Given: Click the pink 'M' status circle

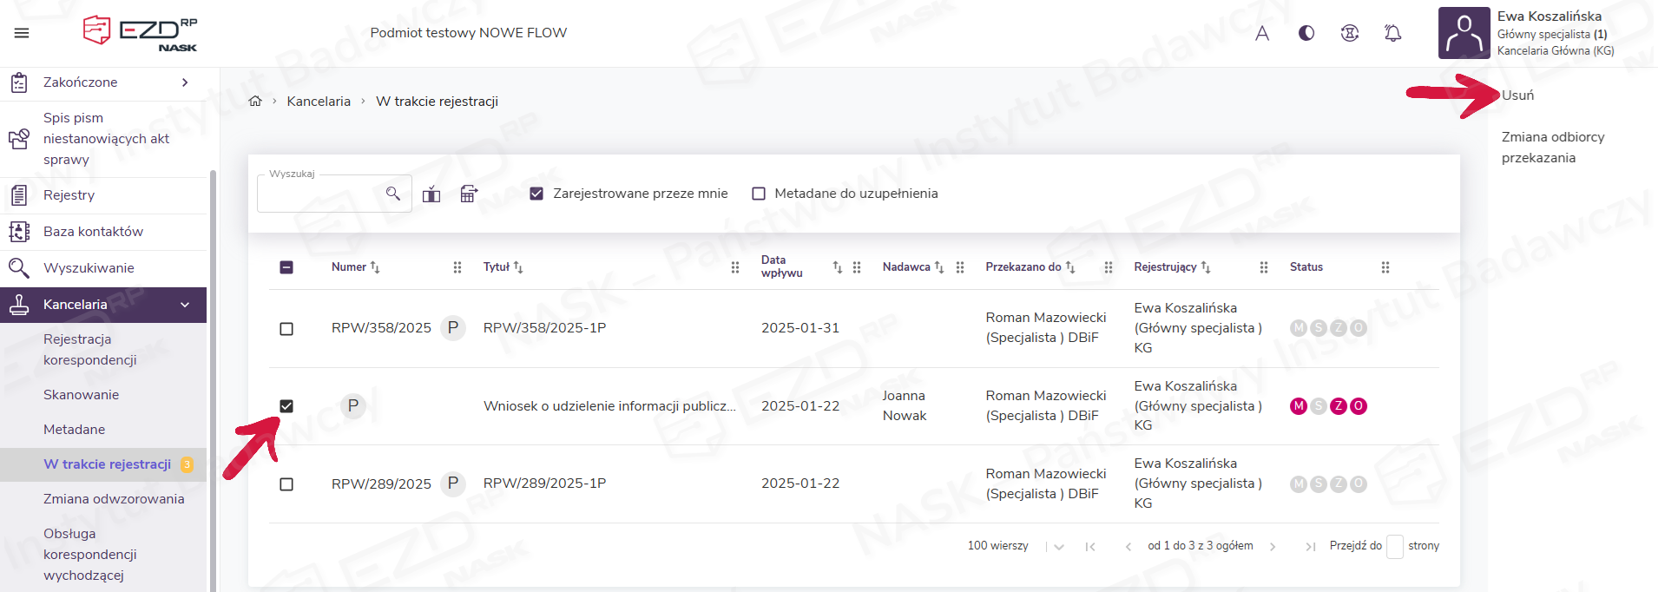Looking at the screenshot, I should 1299,406.
